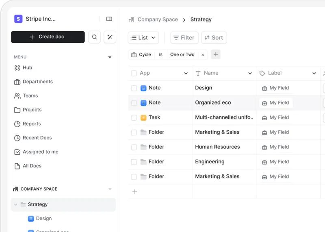Click the Stripe Inc... workspace name
Viewport: 325px width, 232px height.
[x=41, y=19]
